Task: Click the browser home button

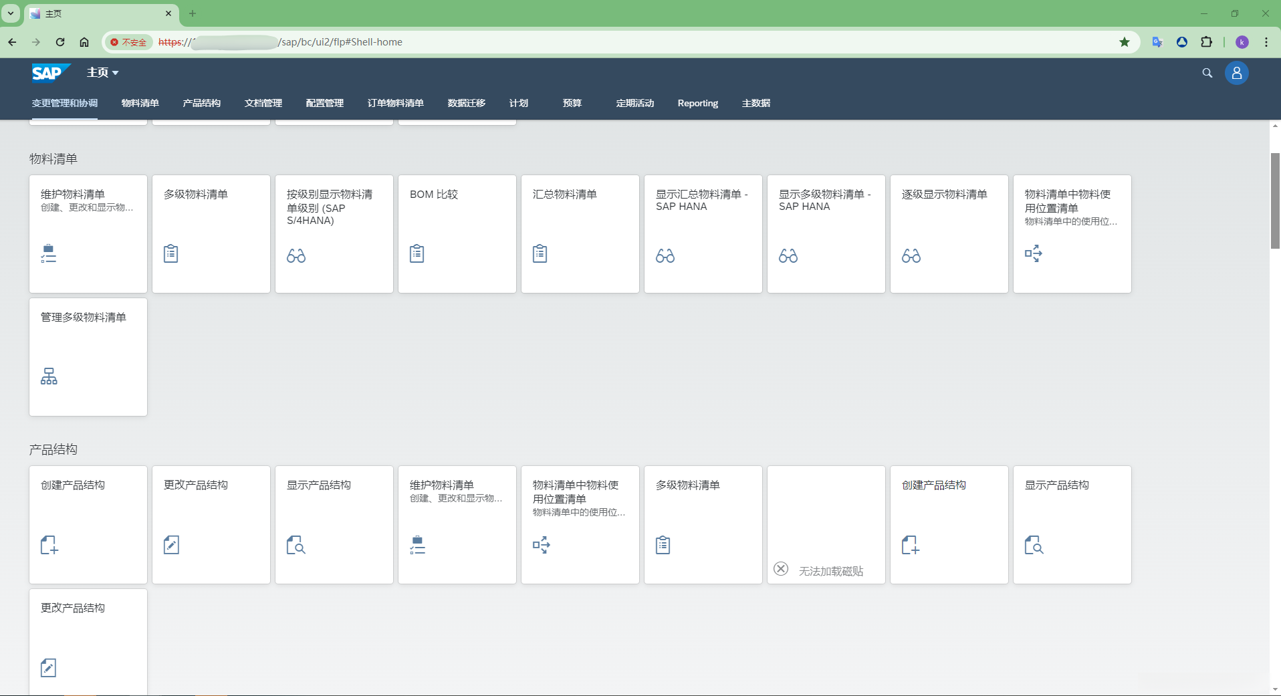Action: tap(84, 42)
